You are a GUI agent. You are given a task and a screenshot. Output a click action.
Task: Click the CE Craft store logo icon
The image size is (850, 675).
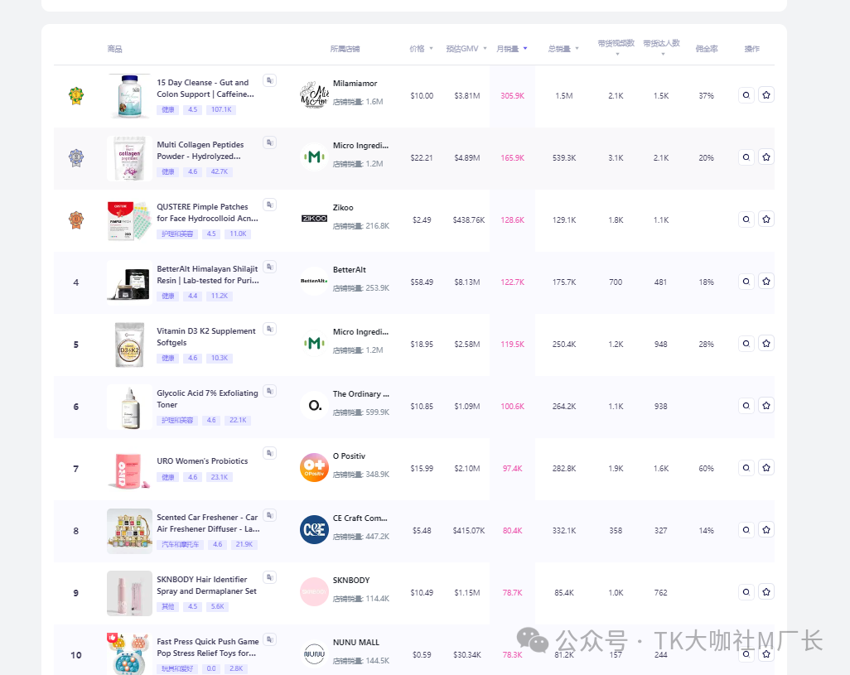314,529
